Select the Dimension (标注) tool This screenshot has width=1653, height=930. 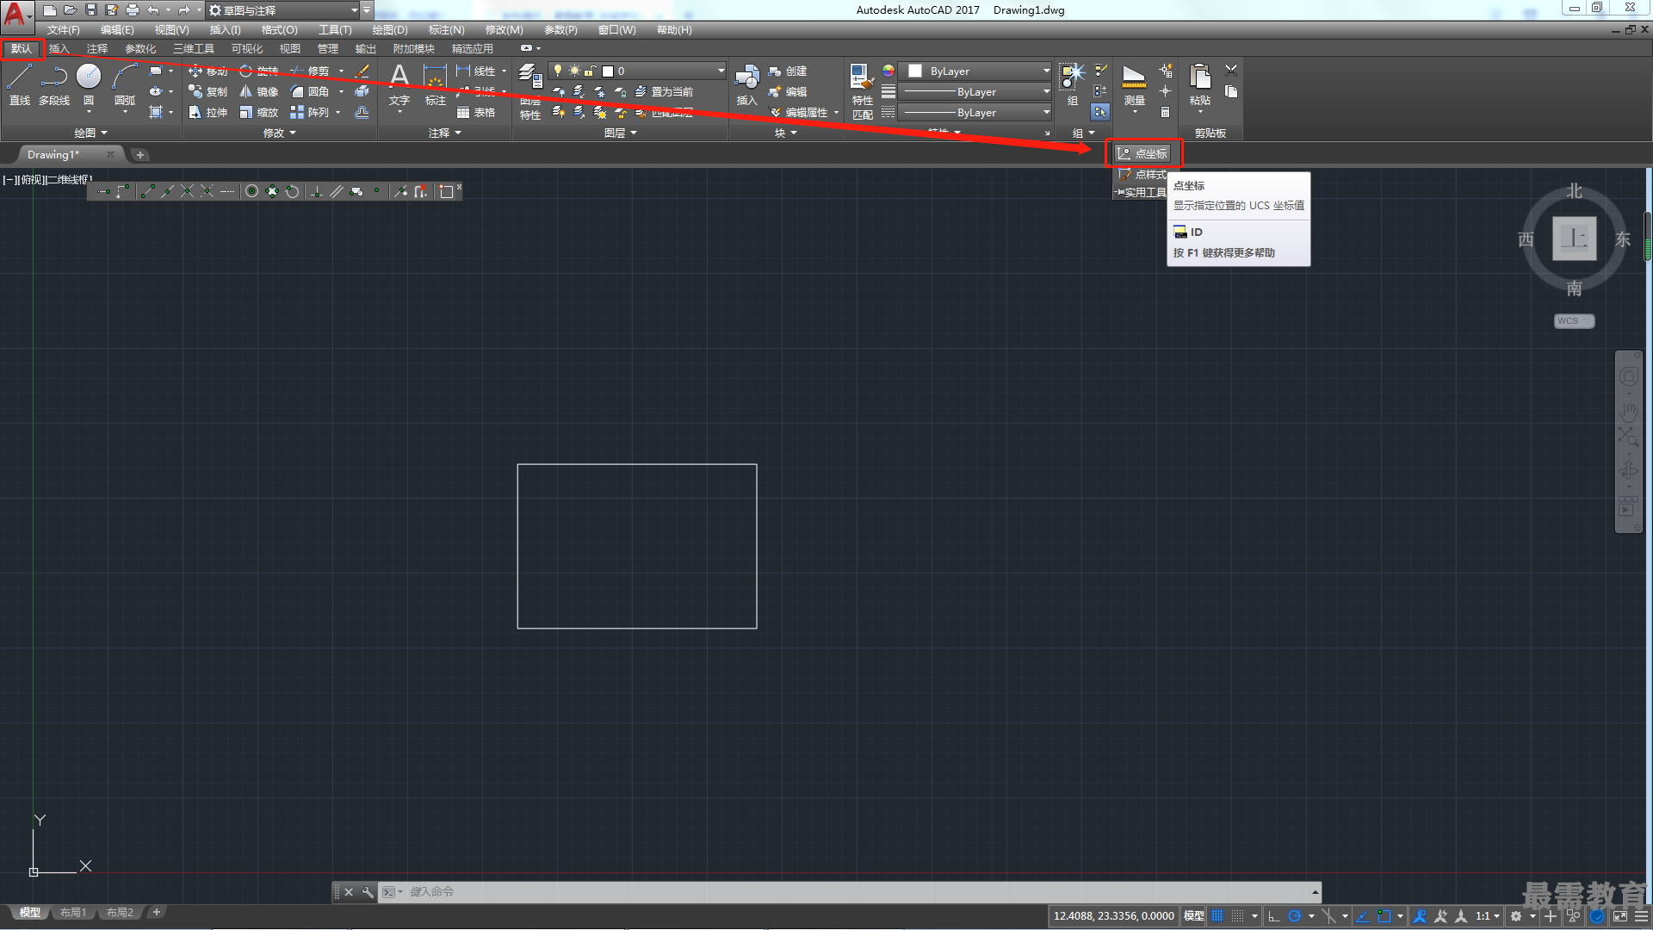click(436, 85)
